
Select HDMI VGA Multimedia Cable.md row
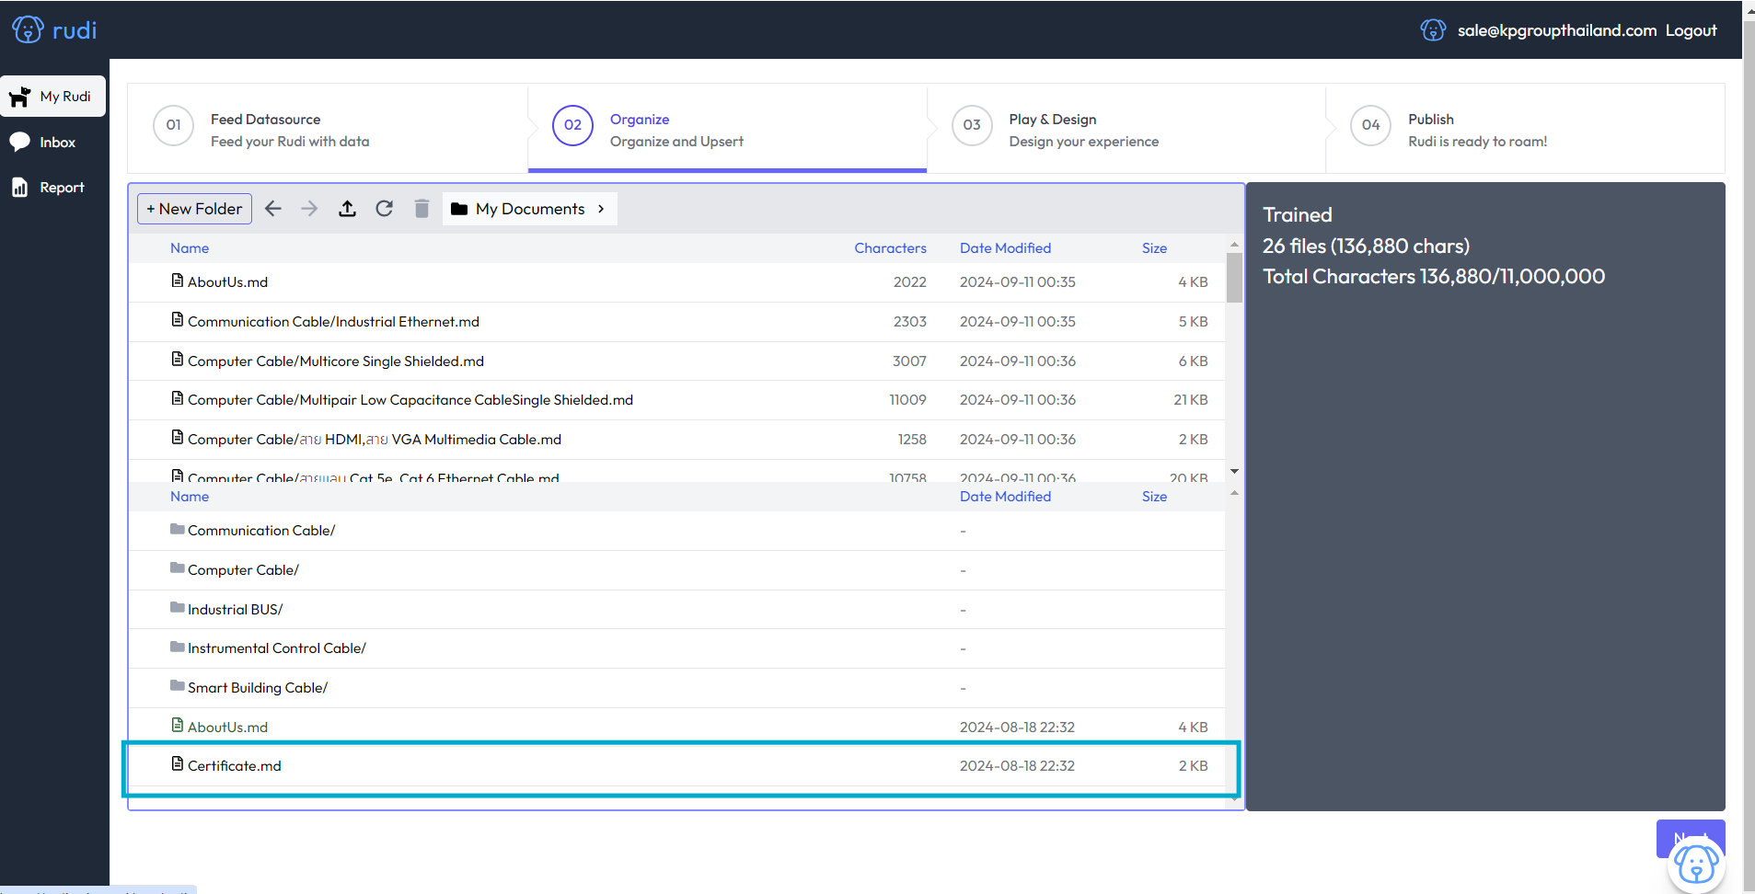coord(676,440)
